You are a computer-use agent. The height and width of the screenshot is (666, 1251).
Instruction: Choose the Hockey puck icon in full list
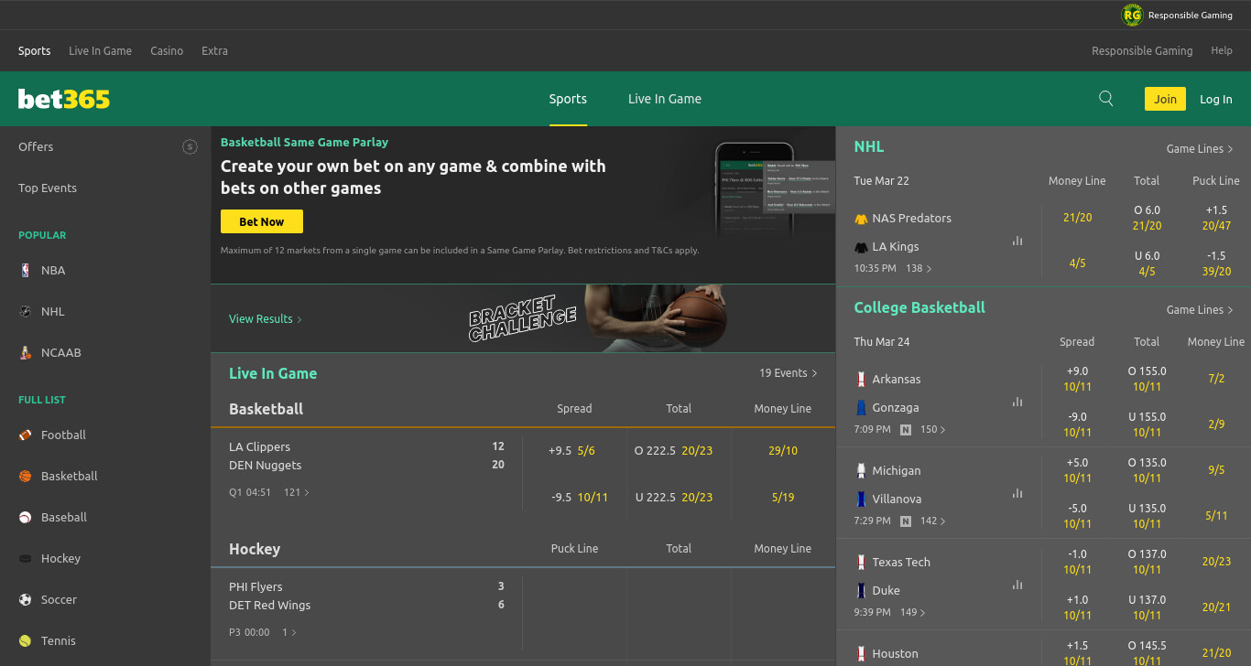point(26,558)
